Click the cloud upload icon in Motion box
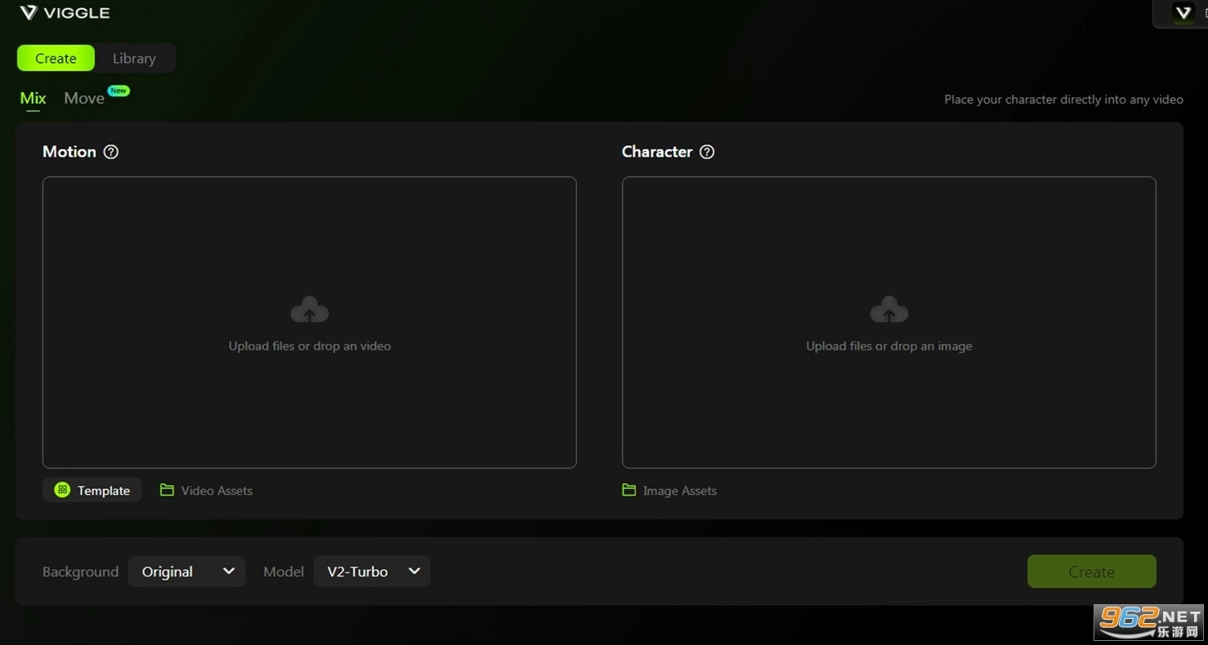The image size is (1208, 645). tap(310, 310)
